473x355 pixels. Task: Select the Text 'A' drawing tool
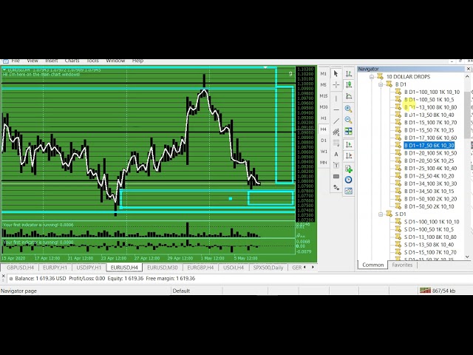pyautogui.click(x=336, y=154)
